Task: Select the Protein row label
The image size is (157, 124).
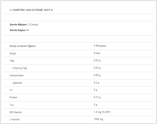Action: point(14,98)
